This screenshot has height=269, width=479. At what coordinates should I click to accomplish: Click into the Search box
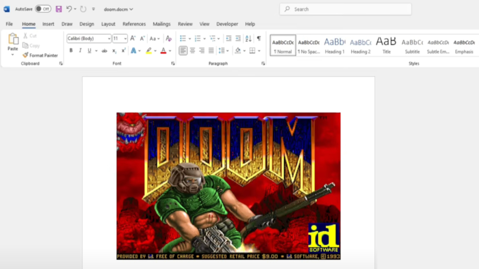click(x=346, y=9)
